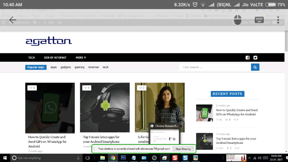Click the blue search magnifier button
This screenshot has height=162, width=288.
[255, 67]
